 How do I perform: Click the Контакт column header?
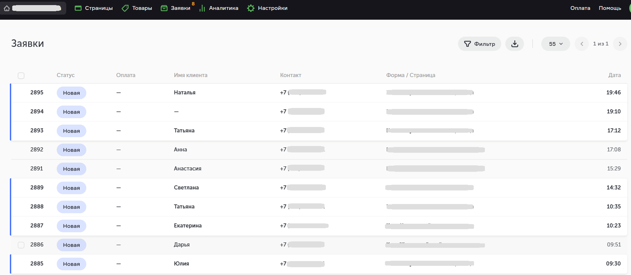(x=291, y=75)
